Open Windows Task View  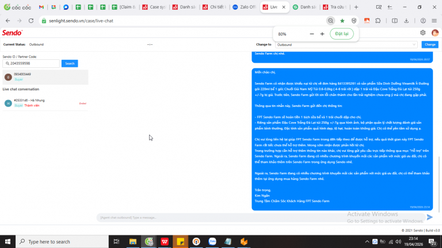click(116, 242)
